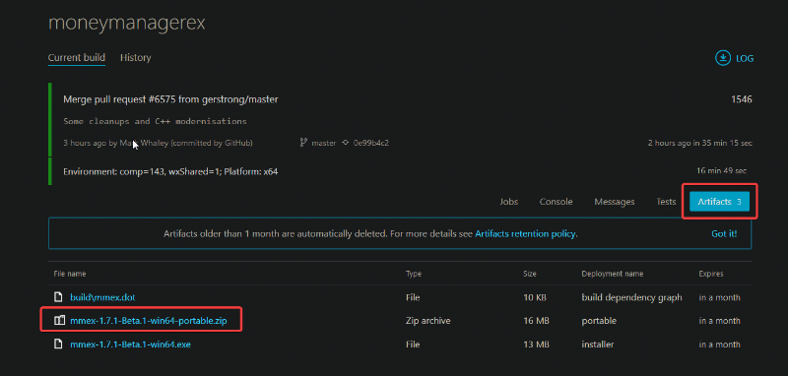Click the Type column header
The width and height of the screenshot is (788, 376).
click(413, 274)
